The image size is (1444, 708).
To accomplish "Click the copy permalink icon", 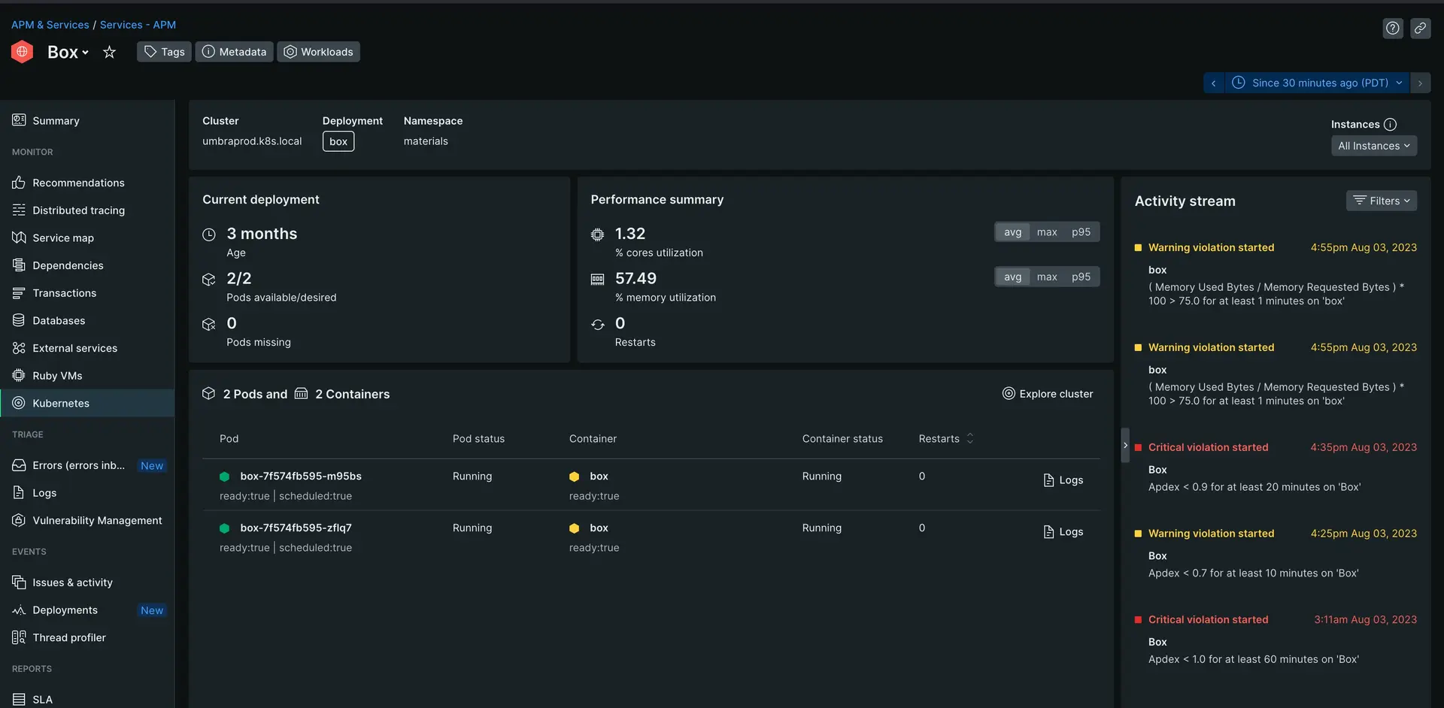I will pos(1420,29).
